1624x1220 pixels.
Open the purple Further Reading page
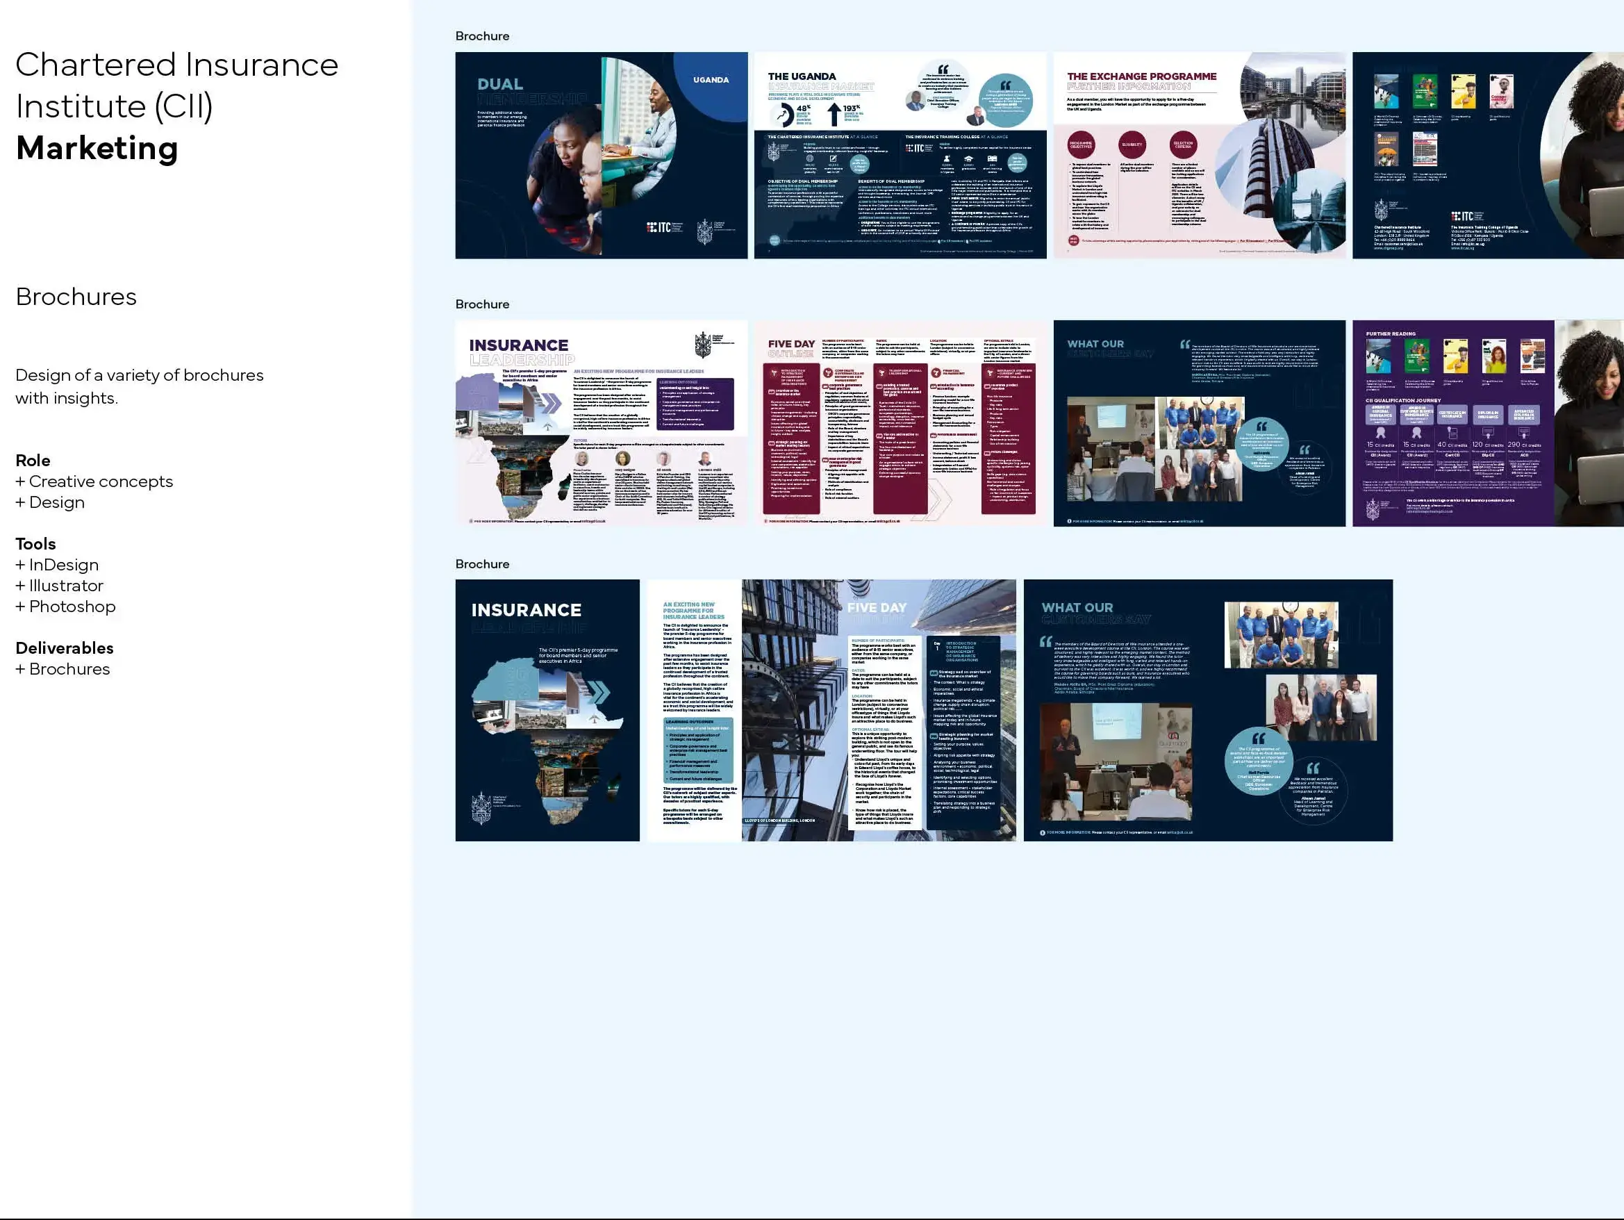[1488, 423]
